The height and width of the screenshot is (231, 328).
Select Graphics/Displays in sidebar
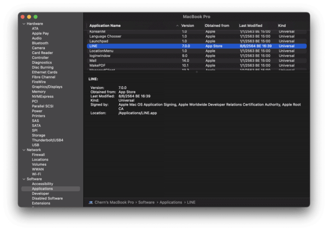(x=47, y=87)
